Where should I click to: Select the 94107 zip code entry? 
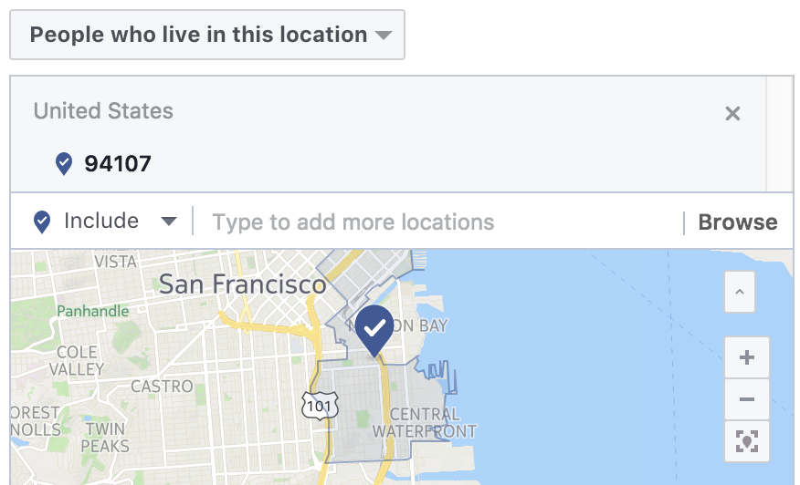[118, 163]
